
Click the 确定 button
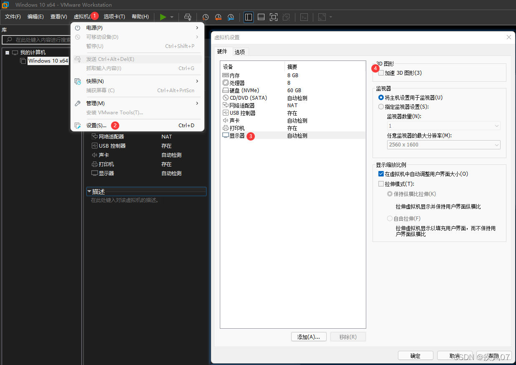pyautogui.click(x=415, y=356)
